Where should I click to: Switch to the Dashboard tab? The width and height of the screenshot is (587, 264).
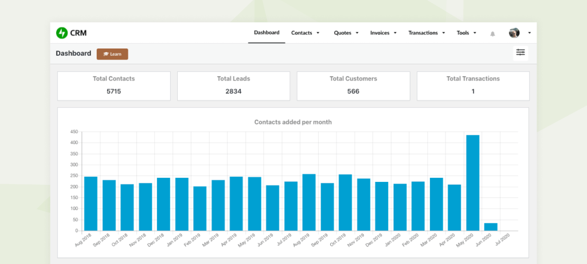(267, 33)
